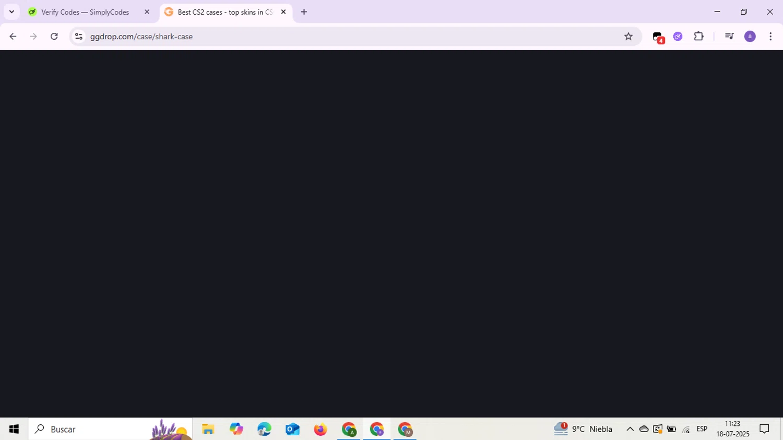Viewport: 783px width, 440px height.
Task: Open the OneDrive cloud tray icon
Action: [644, 429]
